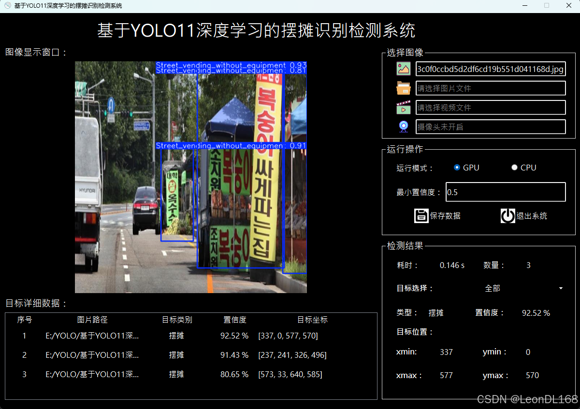The height and width of the screenshot is (409, 580).
Task: Click the xmax value 577
Action: coord(446,375)
